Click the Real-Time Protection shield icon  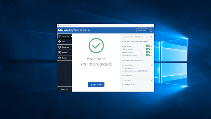coord(123,37)
